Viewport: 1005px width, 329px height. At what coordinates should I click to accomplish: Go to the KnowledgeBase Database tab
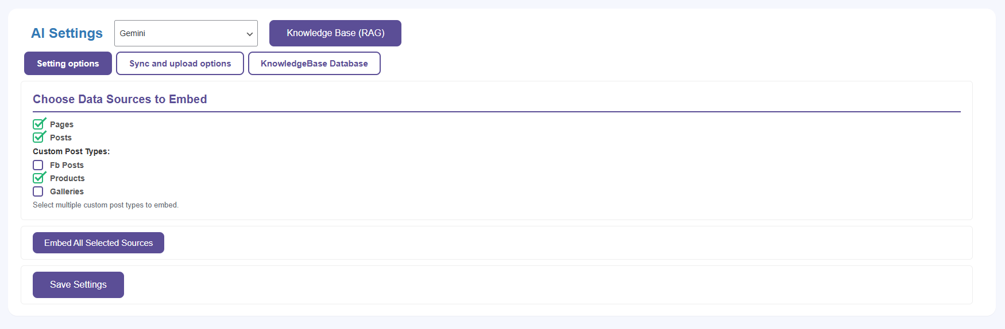(314, 64)
